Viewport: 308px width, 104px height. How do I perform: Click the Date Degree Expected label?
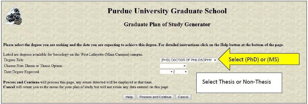point(22,72)
